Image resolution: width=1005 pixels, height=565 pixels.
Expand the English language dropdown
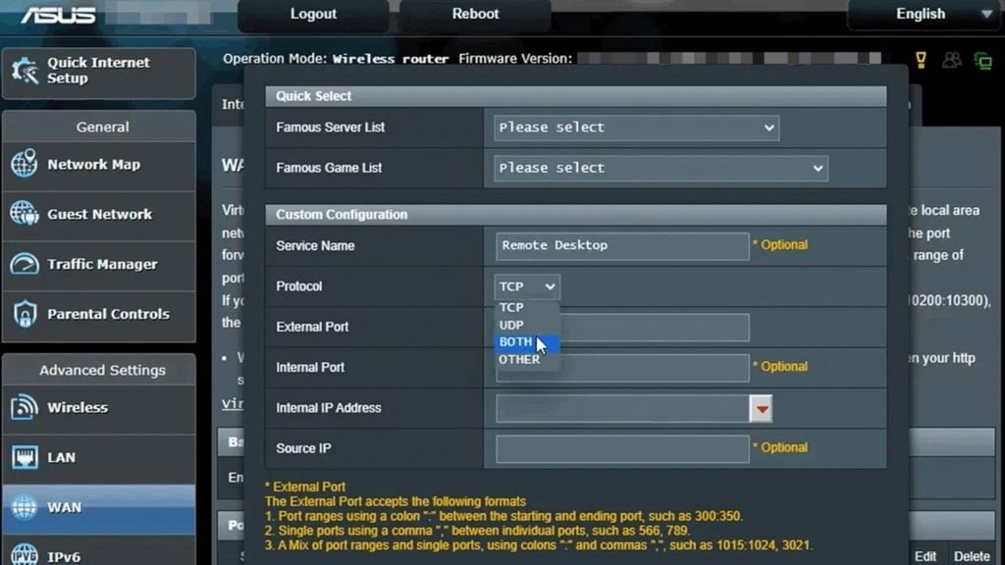[926, 14]
